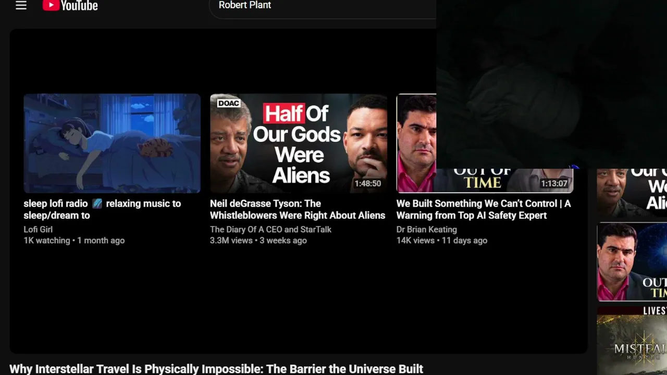Click the 1:13:07 duration badge
This screenshot has width=667, height=375.
click(x=554, y=183)
